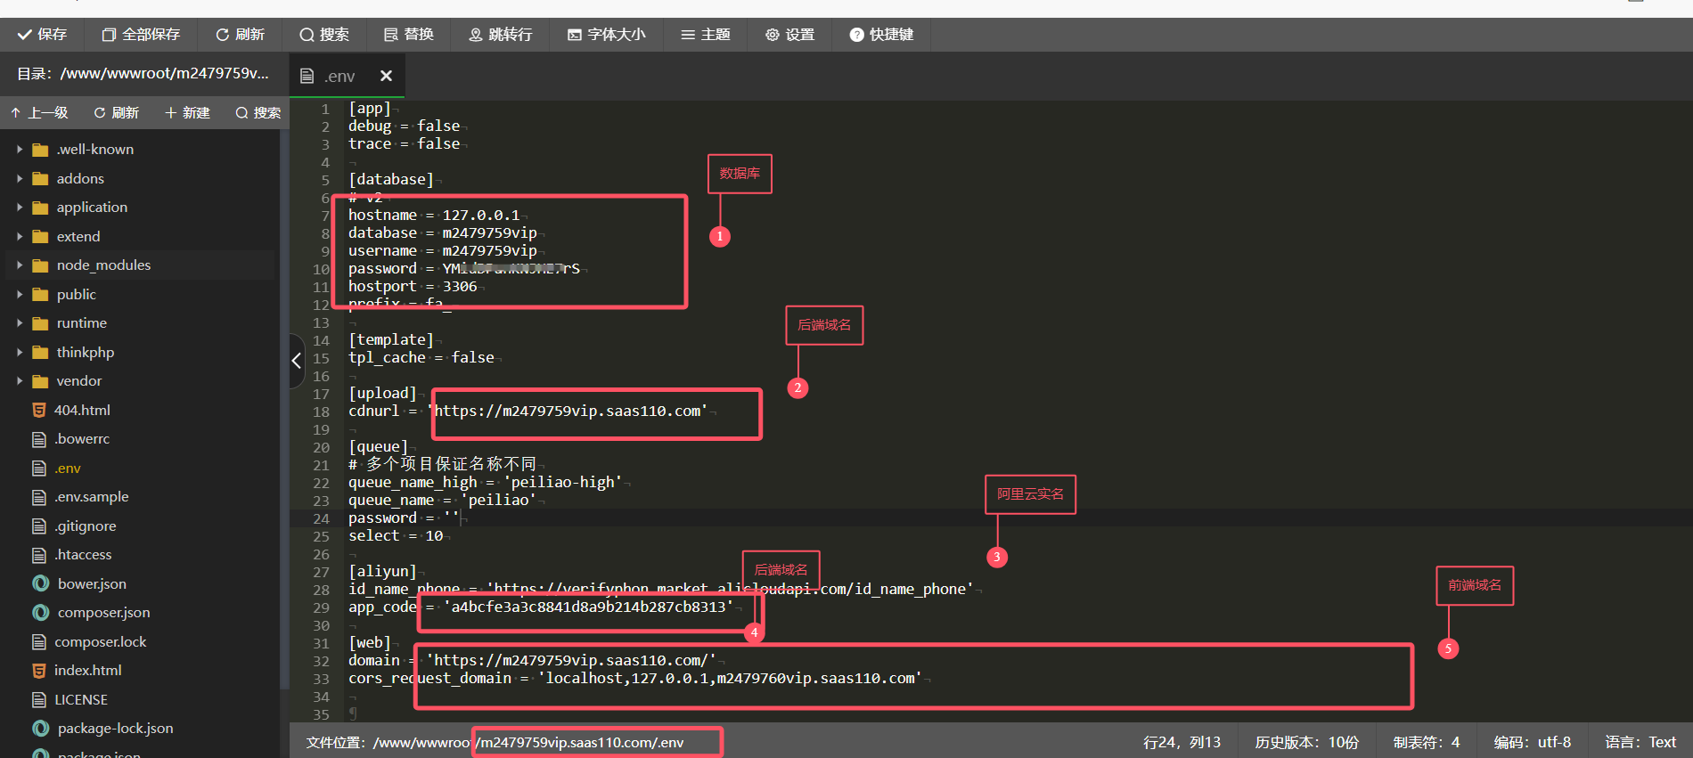Collapse the file sidebar with arrow handle
Screen dimensions: 1693x758
pyautogui.click(x=297, y=361)
